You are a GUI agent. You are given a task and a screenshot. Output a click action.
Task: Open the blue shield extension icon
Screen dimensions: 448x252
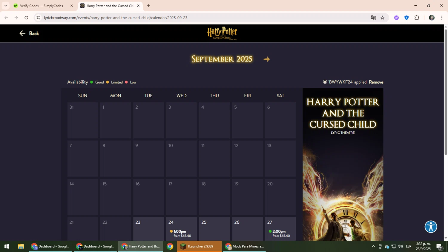tap(406, 18)
